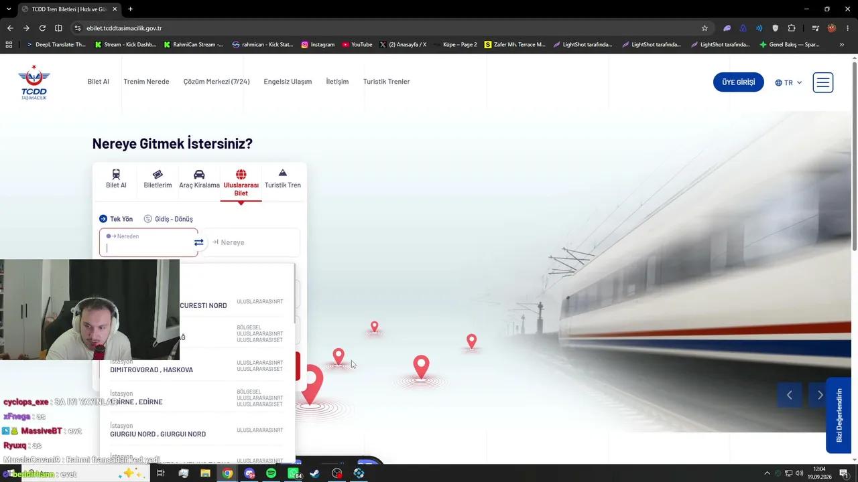Expand the TR language dropdown

[x=789, y=83]
